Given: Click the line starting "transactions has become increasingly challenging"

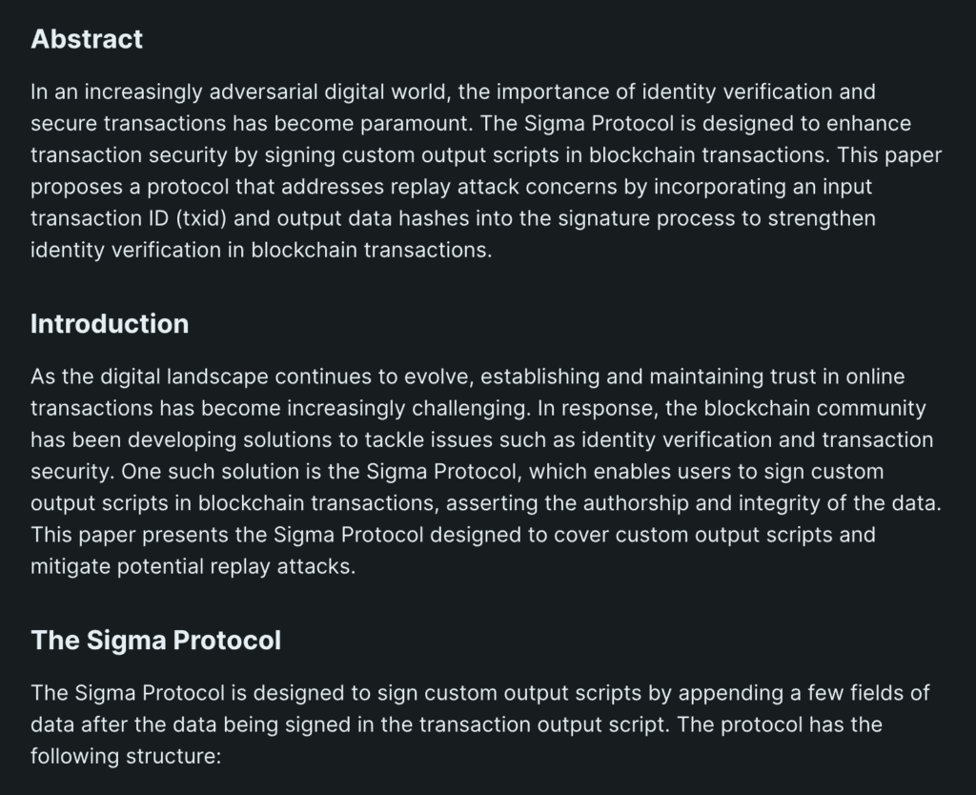Looking at the screenshot, I should 478,409.
